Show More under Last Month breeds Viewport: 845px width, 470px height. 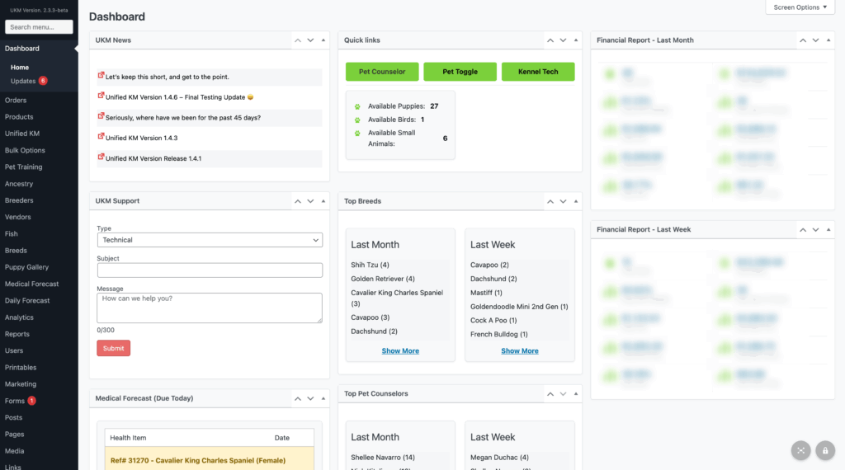(400, 351)
